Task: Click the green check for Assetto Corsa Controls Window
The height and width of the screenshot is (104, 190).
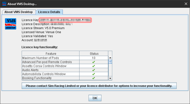Action: click(94, 66)
